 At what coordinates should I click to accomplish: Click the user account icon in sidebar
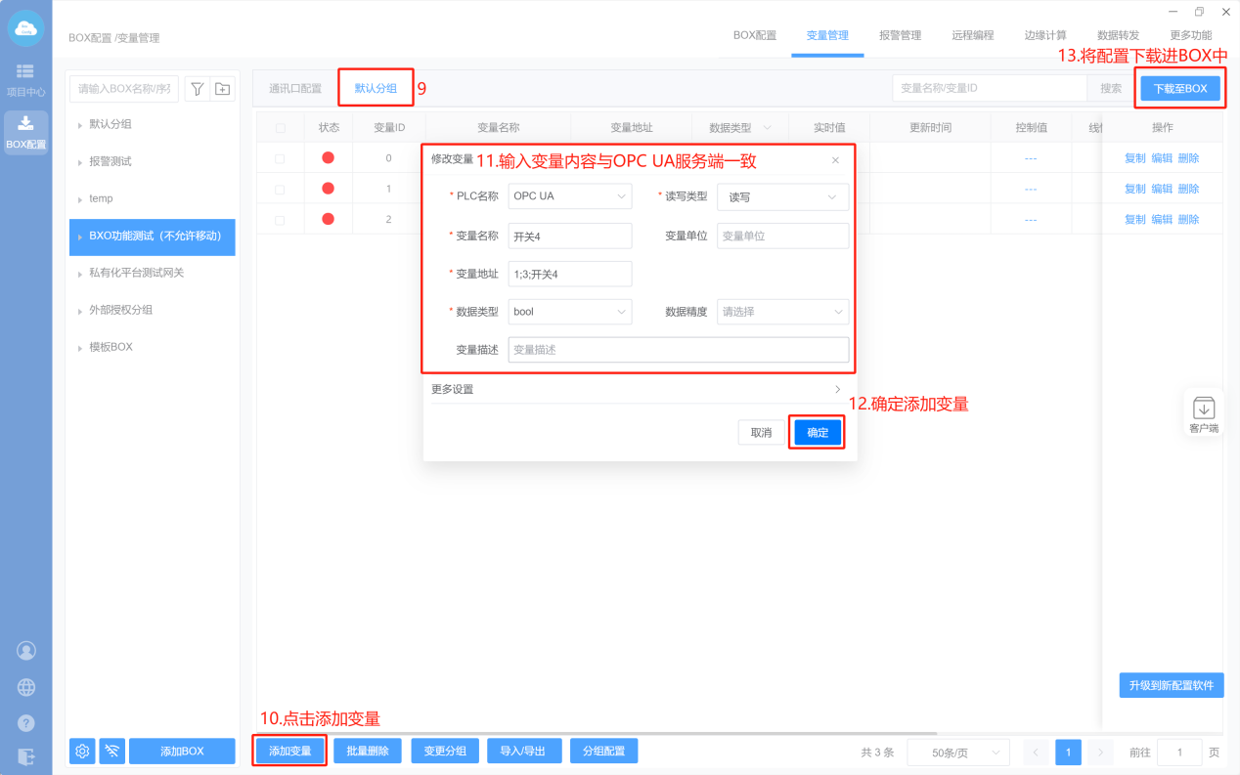[x=26, y=650]
